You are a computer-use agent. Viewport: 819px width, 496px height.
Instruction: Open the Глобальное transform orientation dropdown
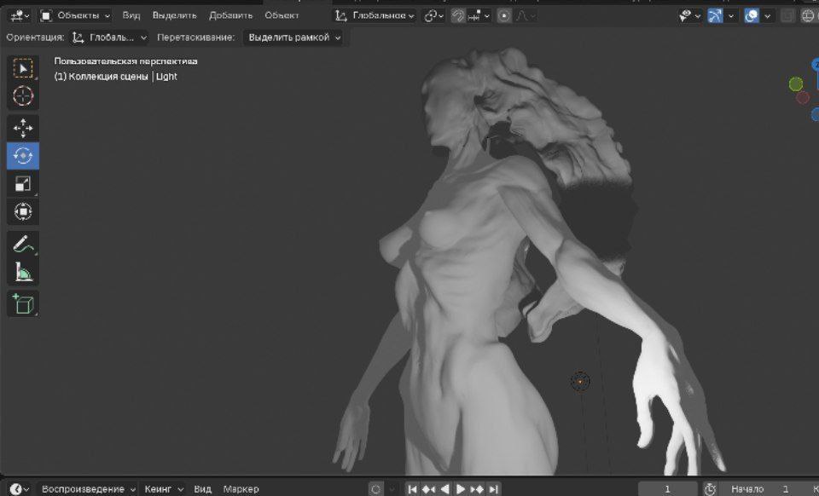click(375, 15)
